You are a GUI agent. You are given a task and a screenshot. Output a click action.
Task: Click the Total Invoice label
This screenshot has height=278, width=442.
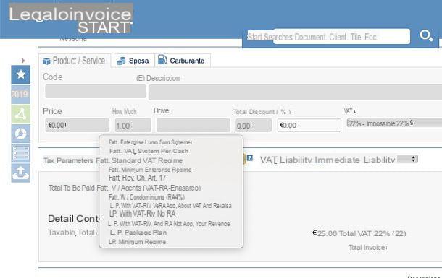pyautogui.click(x=367, y=248)
